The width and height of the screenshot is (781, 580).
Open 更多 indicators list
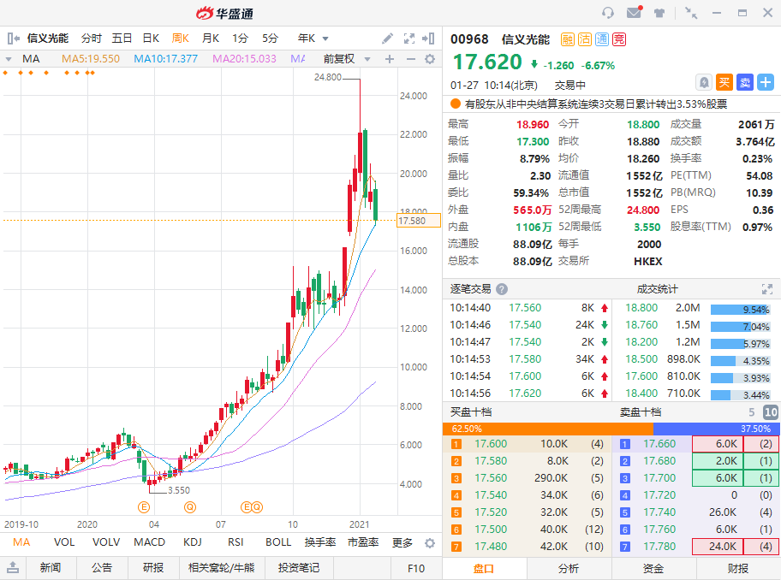click(402, 542)
